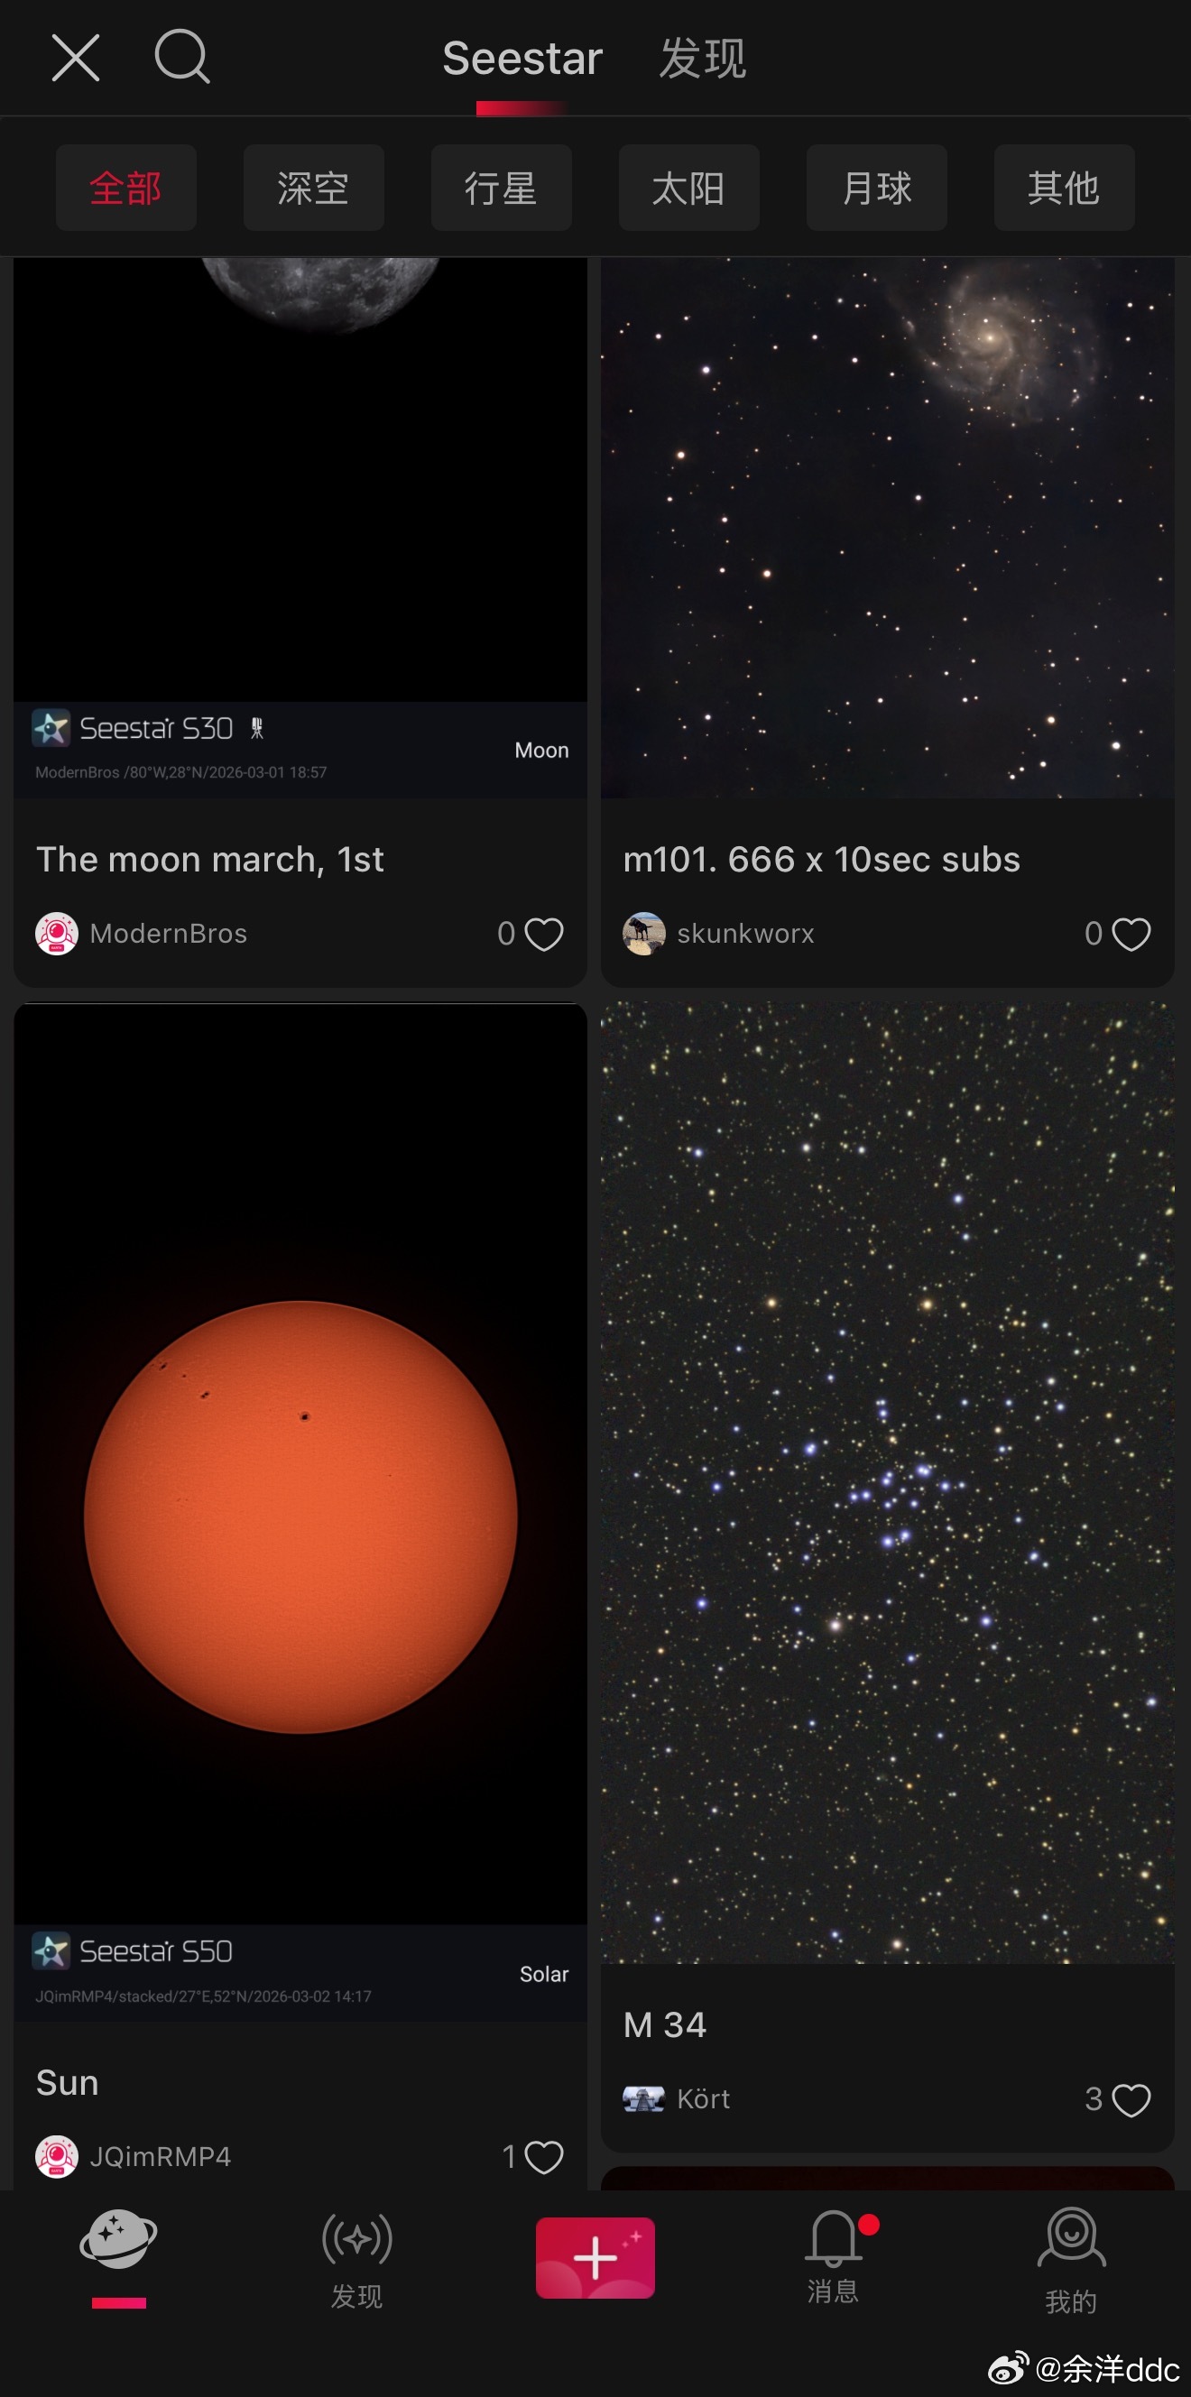Tap the search magnifier icon
1191x2397 pixels.
pyautogui.click(x=182, y=57)
